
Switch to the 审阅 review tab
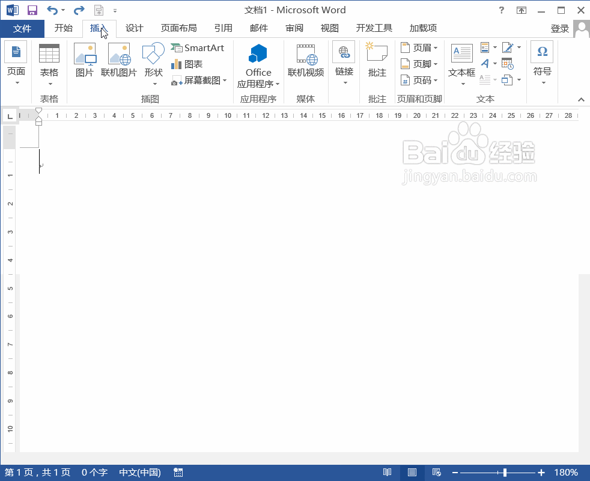pos(294,28)
